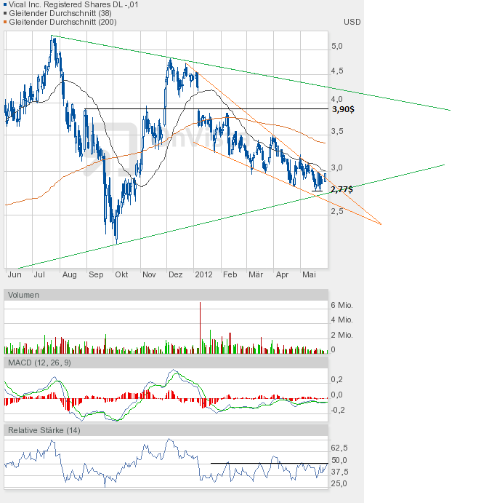
Task: Select the Volumen panel header
Action: click(x=23, y=295)
